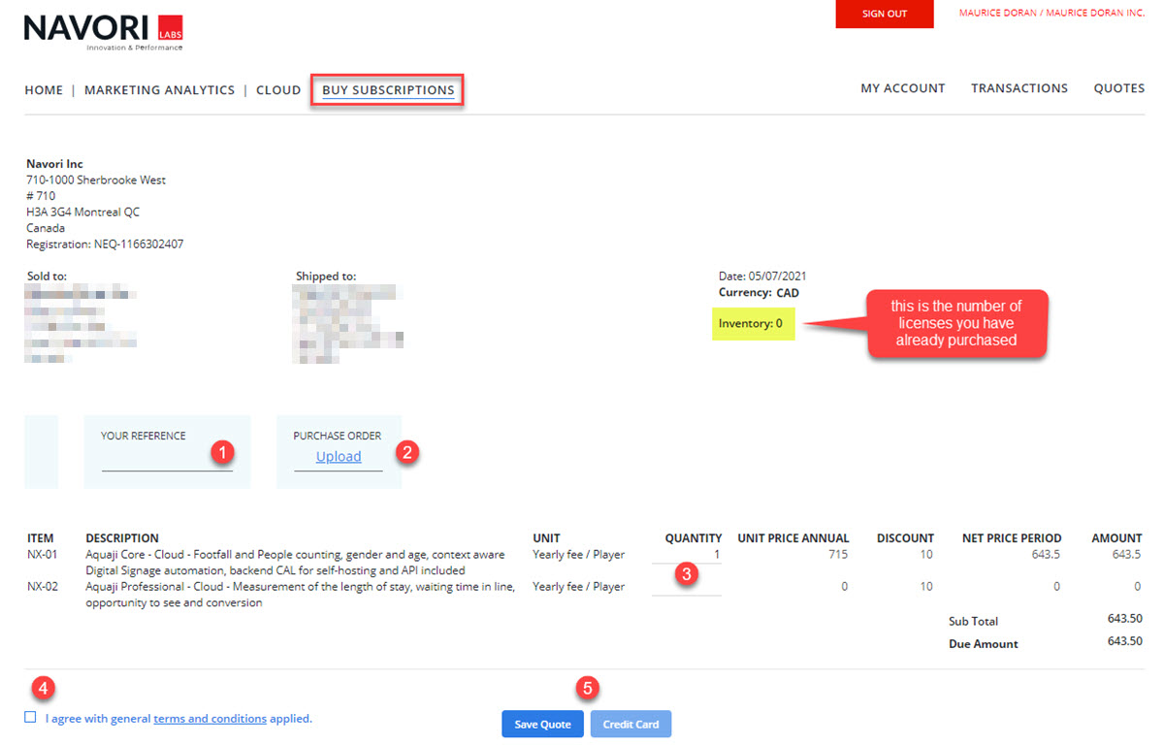Click the NX-01 amount value 643.5
The height and width of the screenshot is (747, 1165).
pos(1126,555)
